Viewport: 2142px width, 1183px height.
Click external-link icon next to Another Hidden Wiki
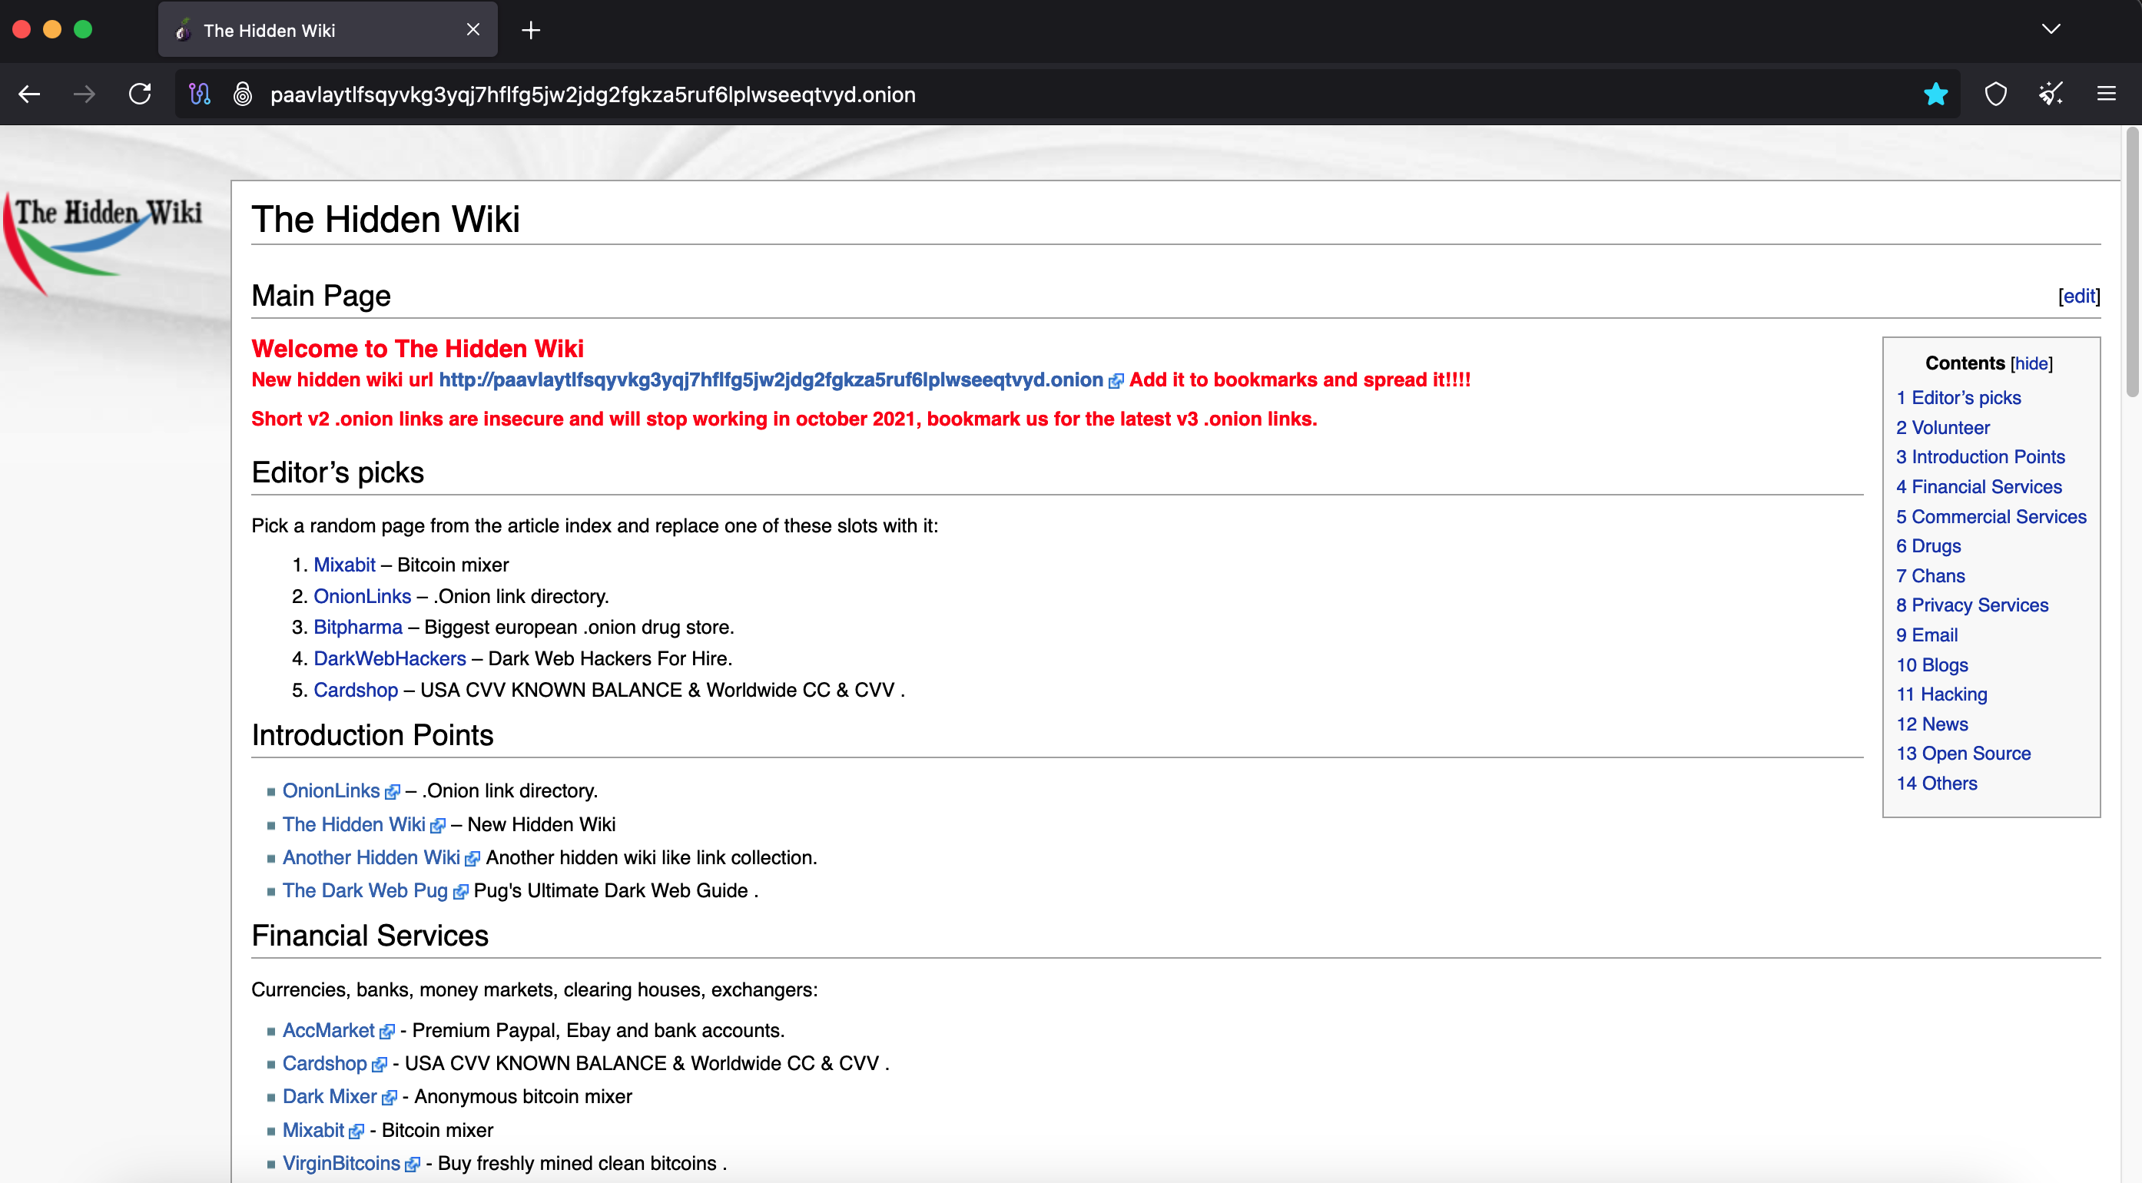(x=472, y=859)
